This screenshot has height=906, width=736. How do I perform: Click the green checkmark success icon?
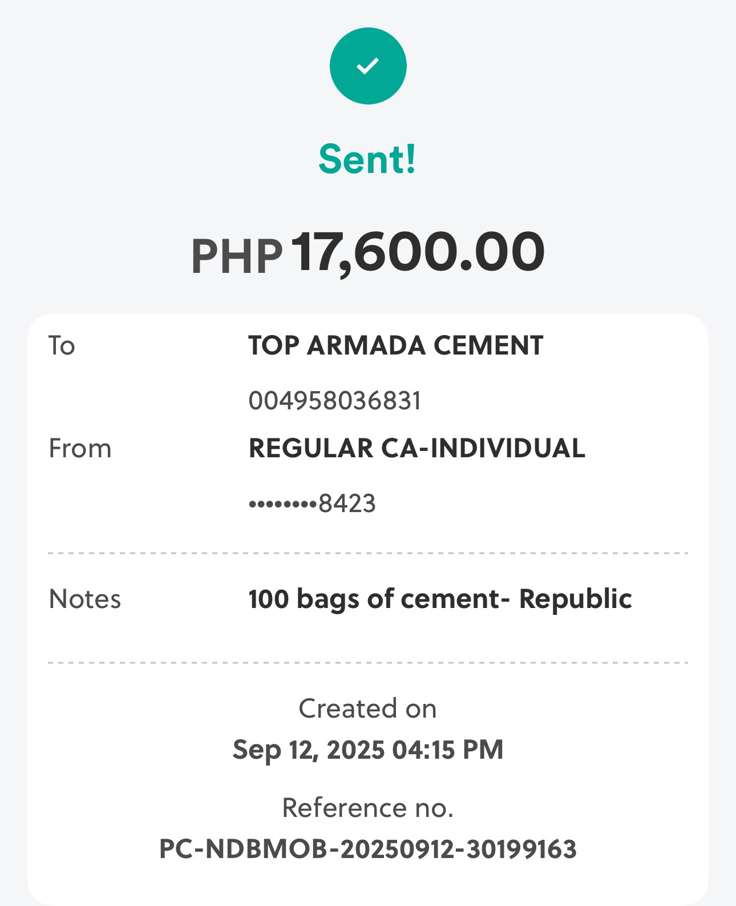tap(368, 66)
